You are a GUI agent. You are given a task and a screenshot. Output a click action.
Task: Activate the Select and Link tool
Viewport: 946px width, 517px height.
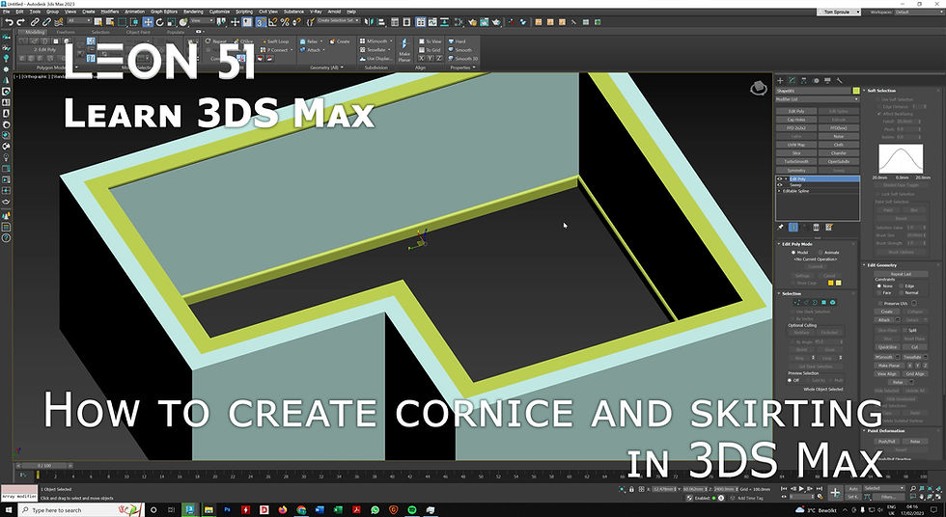35,21
